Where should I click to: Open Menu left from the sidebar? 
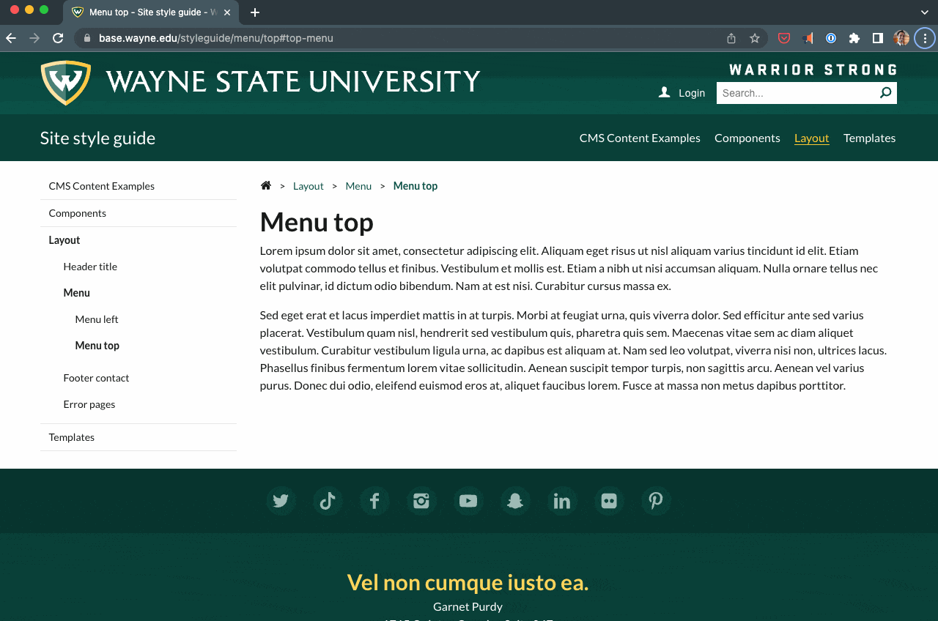(96, 319)
